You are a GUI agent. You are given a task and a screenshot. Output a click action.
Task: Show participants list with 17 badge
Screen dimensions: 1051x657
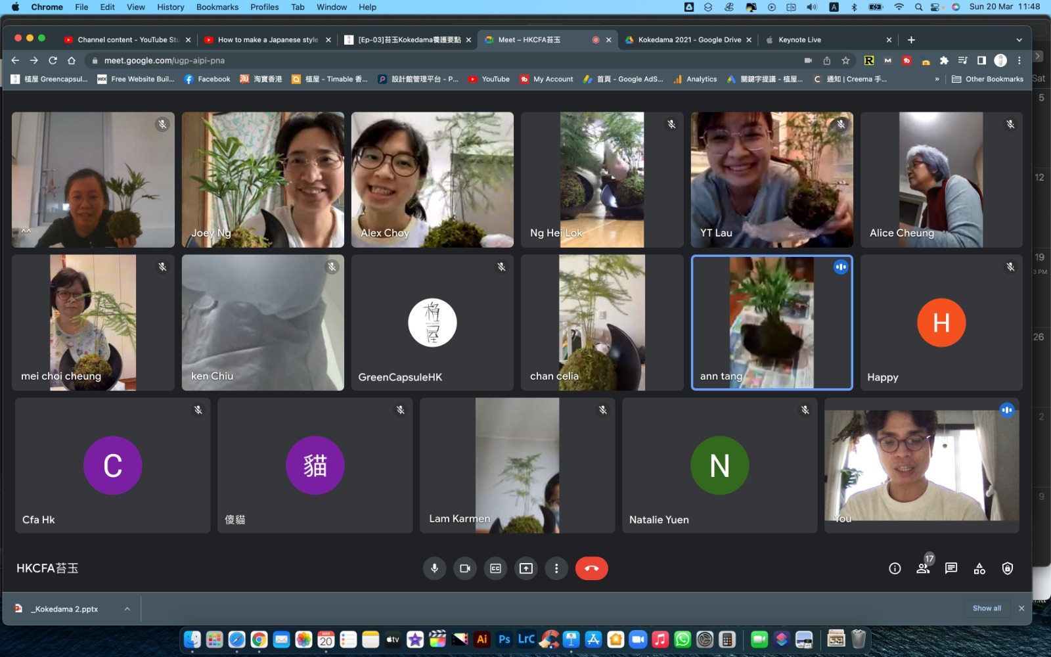tap(923, 568)
